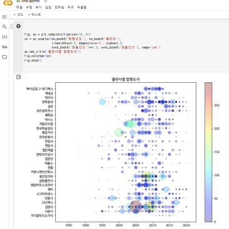Open the 수정 menu
Screen dimensions: 229x229
point(29,7)
